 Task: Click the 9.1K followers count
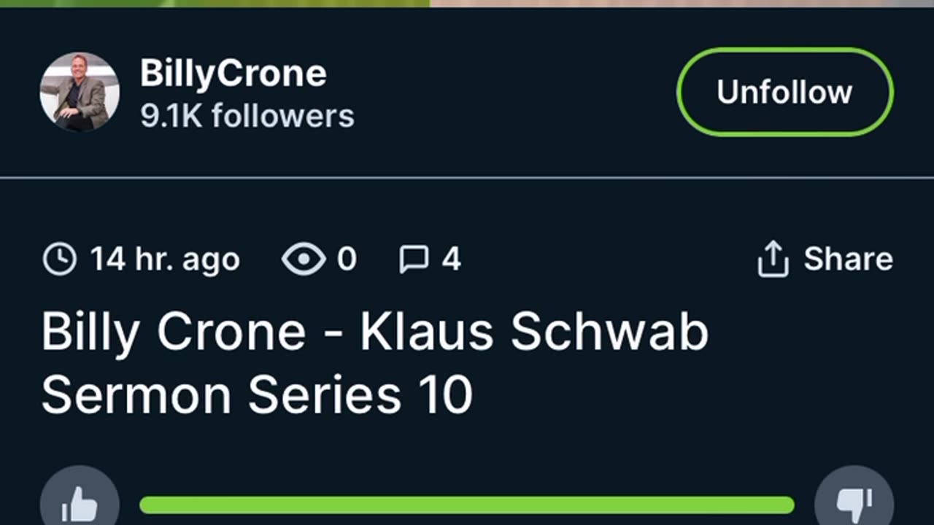point(247,116)
